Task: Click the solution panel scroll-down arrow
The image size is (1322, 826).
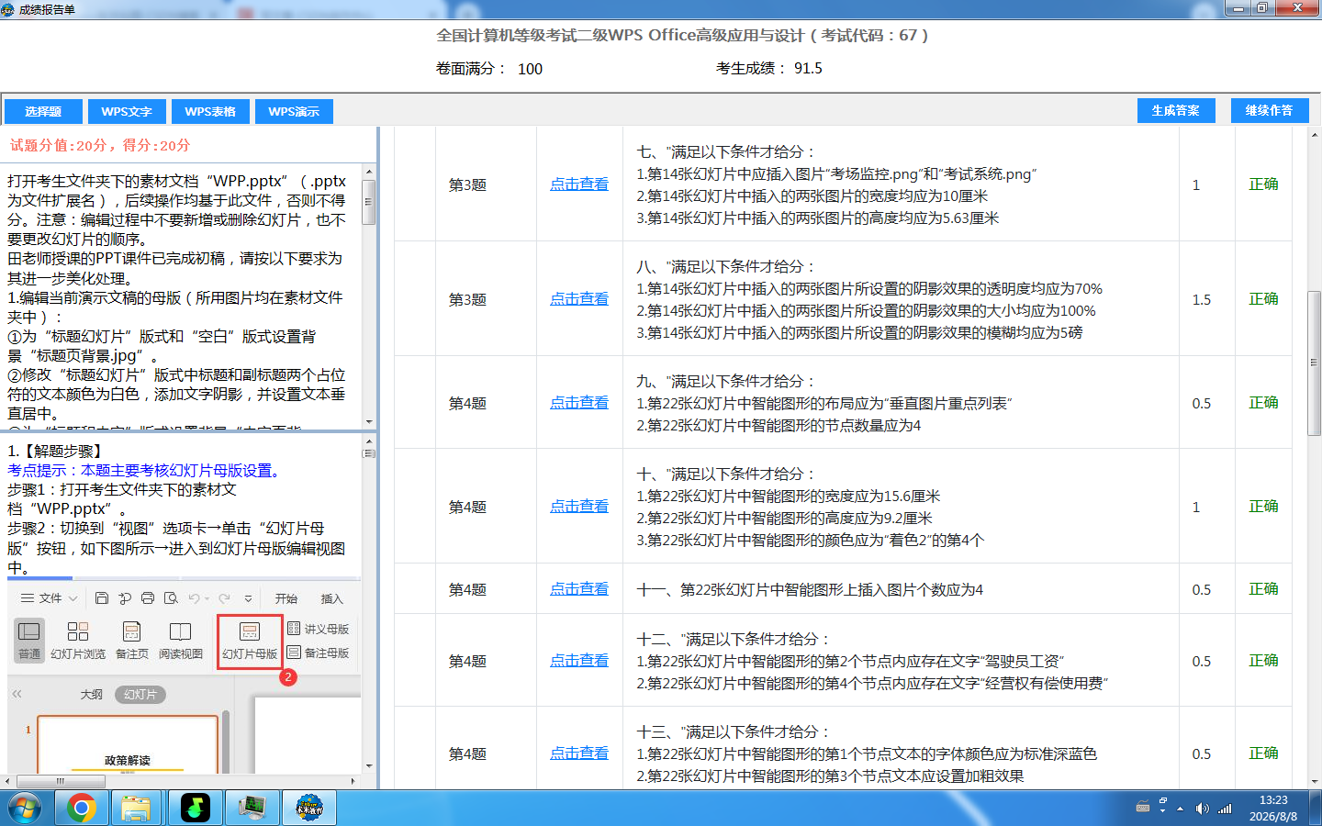Action: click(369, 766)
